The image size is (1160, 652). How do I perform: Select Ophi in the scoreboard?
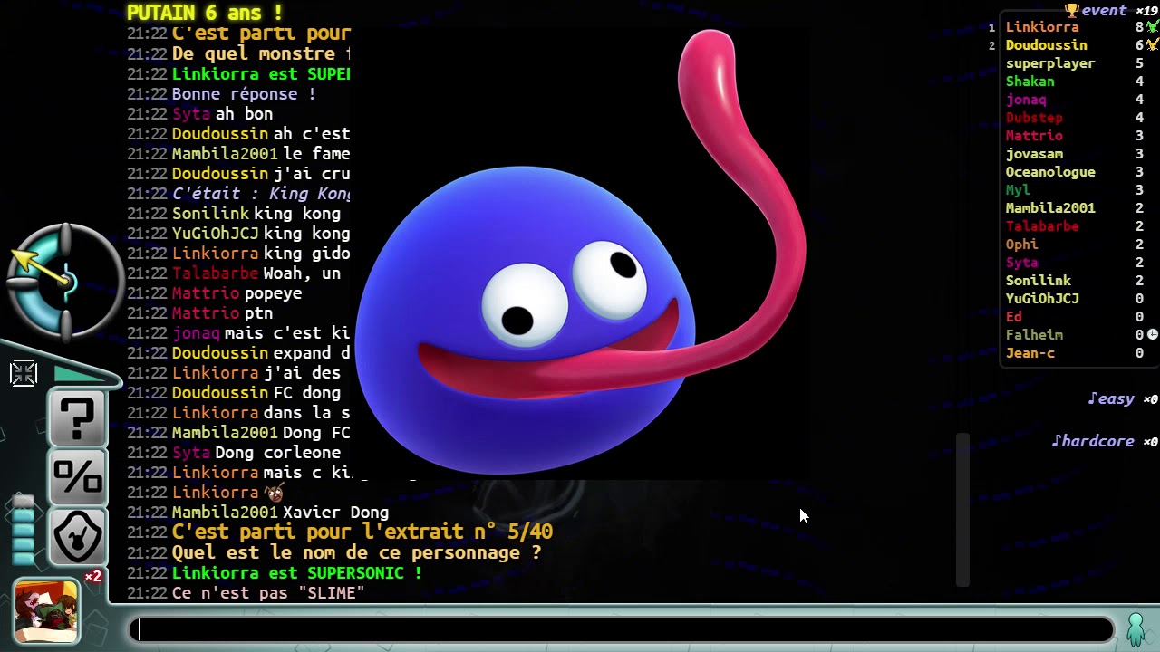click(1021, 244)
